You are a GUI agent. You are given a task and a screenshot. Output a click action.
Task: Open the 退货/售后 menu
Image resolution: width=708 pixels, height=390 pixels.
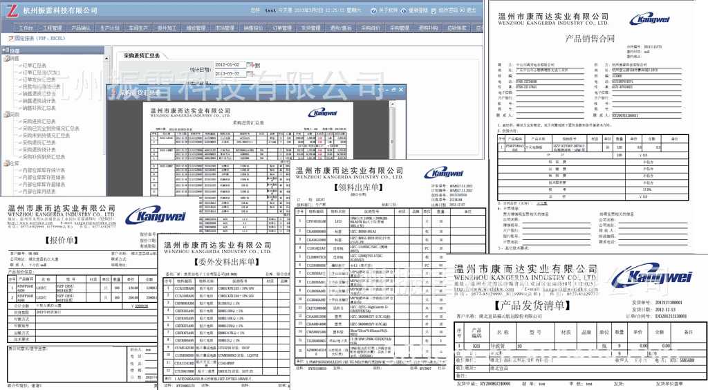click(x=340, y=28)
